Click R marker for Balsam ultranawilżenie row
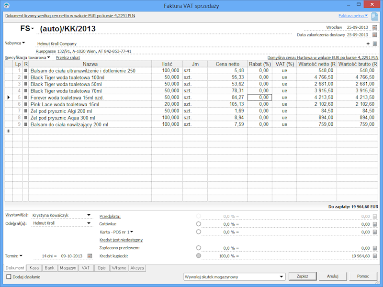The height and width of the screenshot is (287, 383). click(26, 70)
